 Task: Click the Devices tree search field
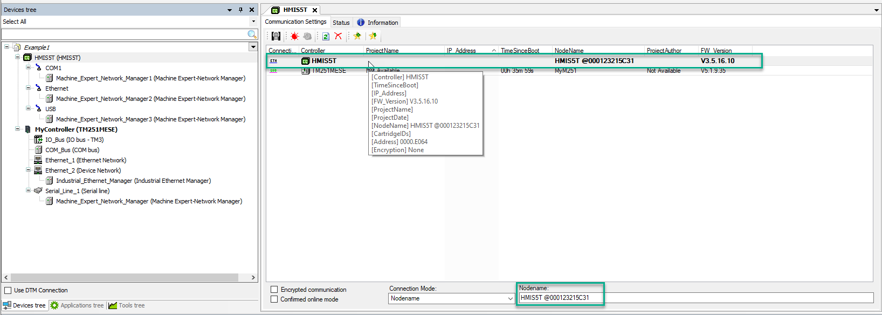[124, 35]
